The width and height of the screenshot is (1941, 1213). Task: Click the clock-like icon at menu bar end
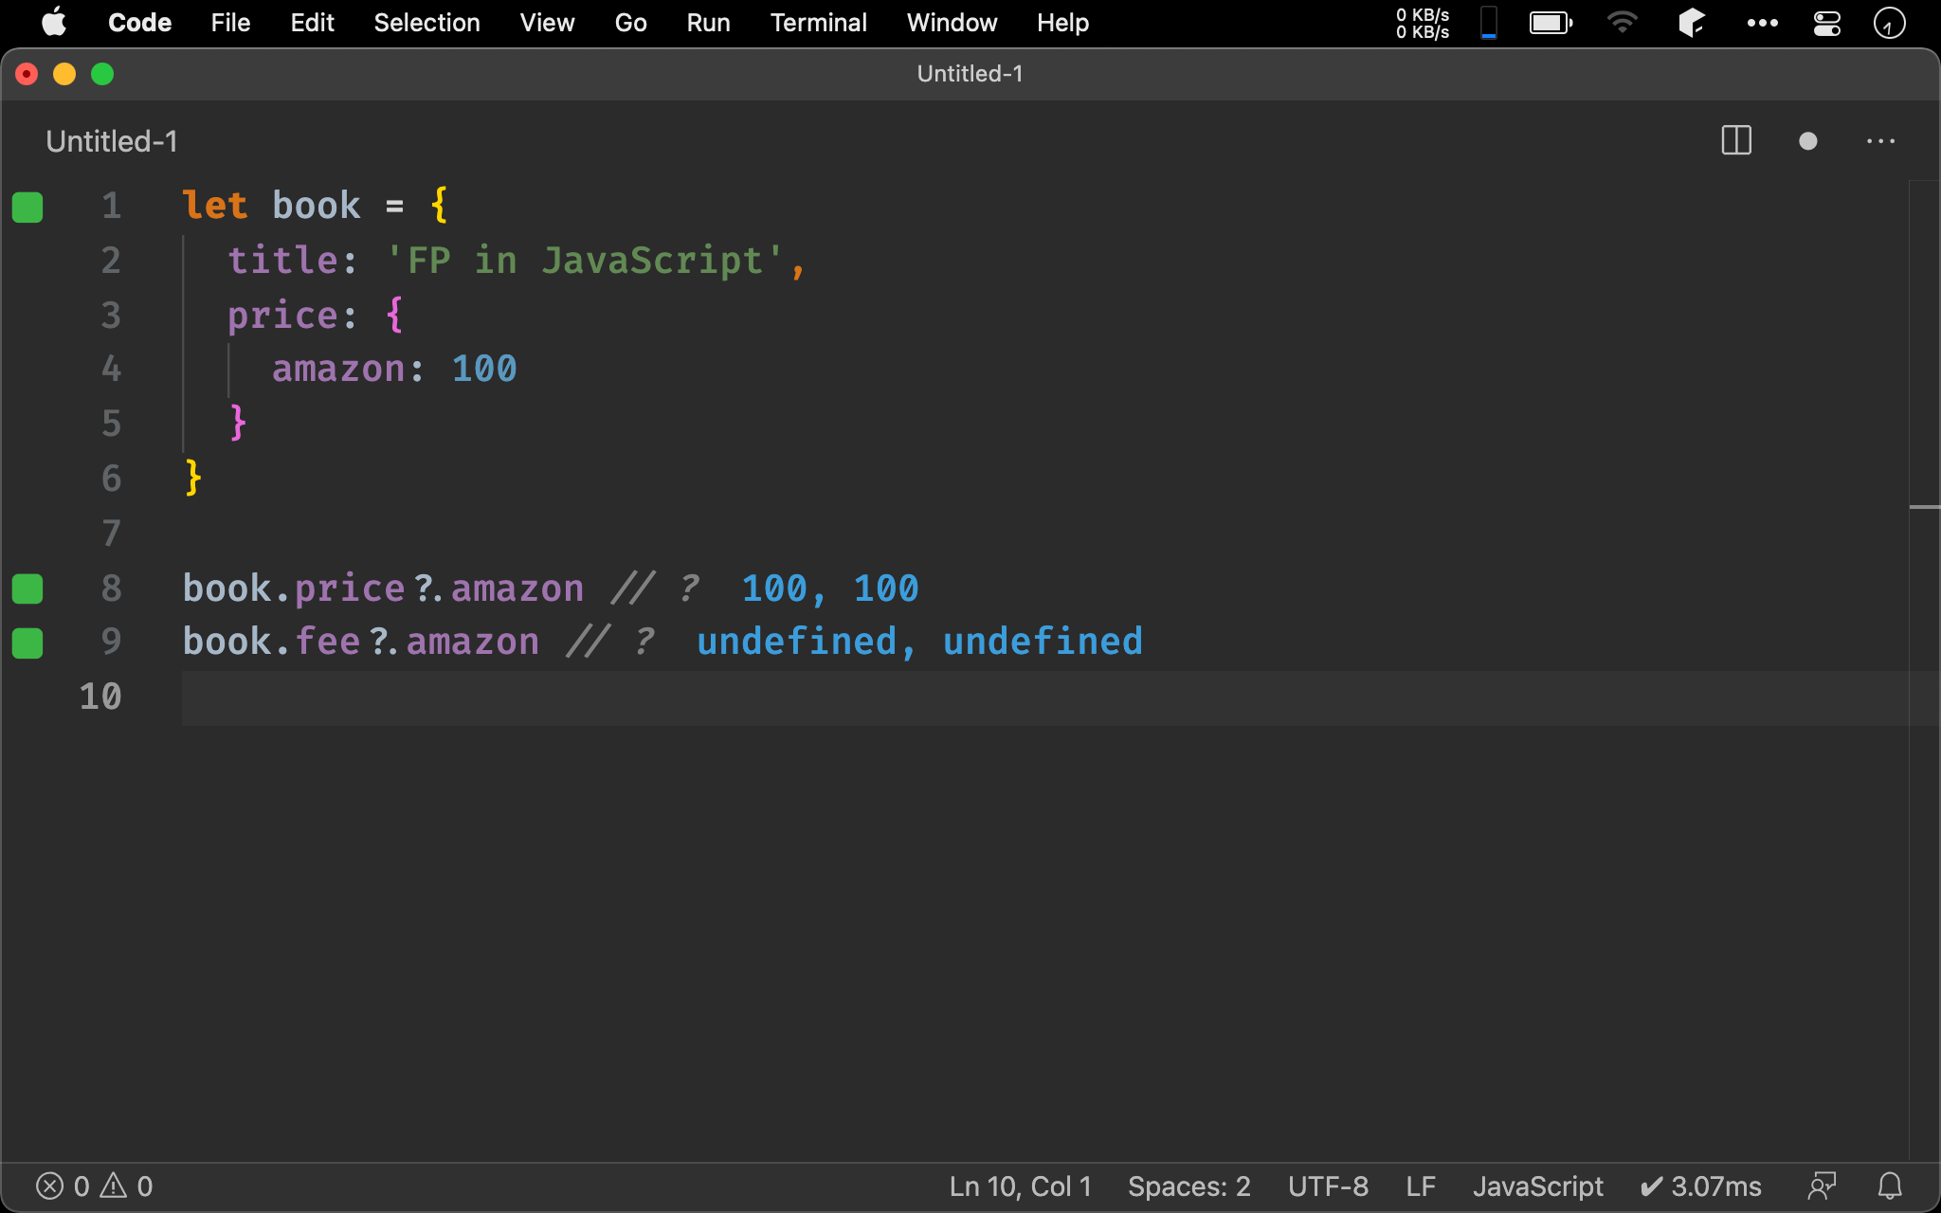[x=1889, y=22]
